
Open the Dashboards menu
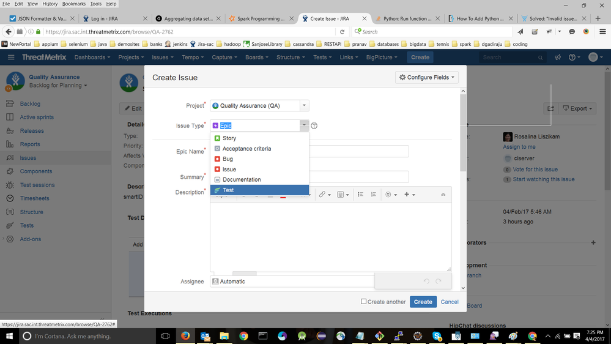coord(92,58)
